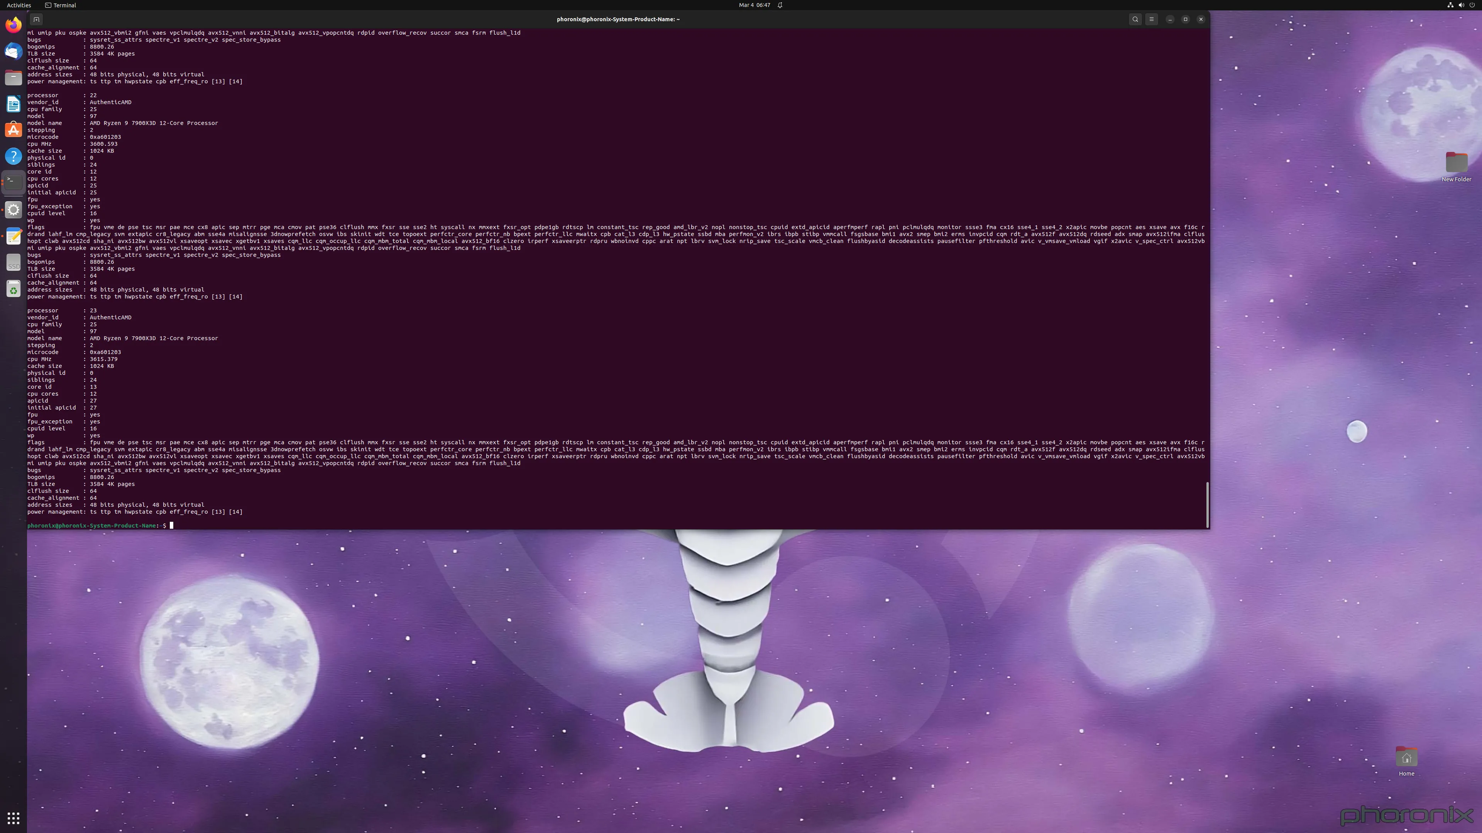1482x833 pixels.
Task: Open the Activities overview
Action: 19,5
